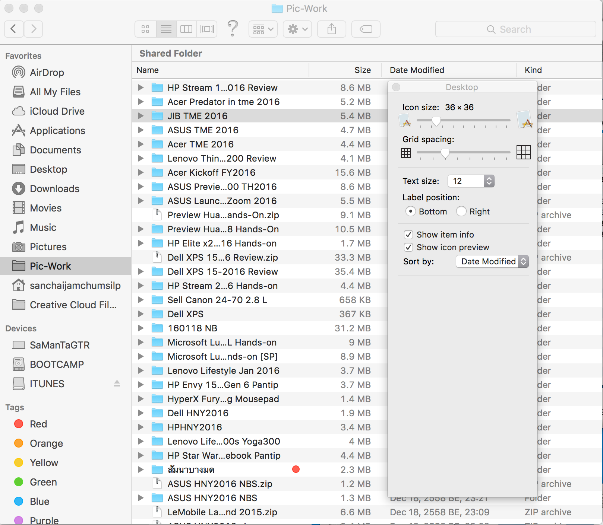Go forward with the right arrow button
Image resolution: width=603 pixels, height=525 pixels.
(x=34, y=29)
